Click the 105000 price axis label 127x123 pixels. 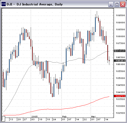click(x=120, y=78)
